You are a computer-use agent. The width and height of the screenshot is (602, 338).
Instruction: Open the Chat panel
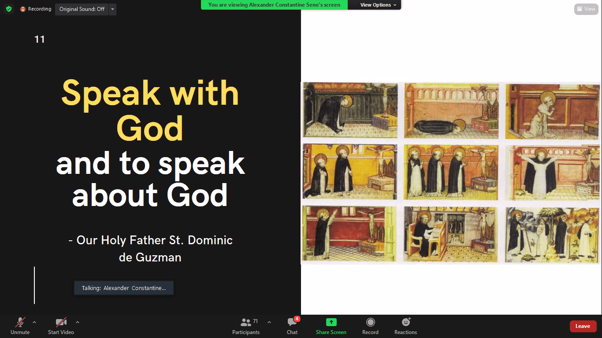[x=292, y=326]
